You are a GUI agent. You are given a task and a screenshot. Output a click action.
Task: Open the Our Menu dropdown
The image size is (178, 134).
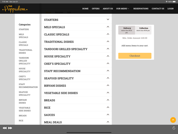(x=123, y=9)
